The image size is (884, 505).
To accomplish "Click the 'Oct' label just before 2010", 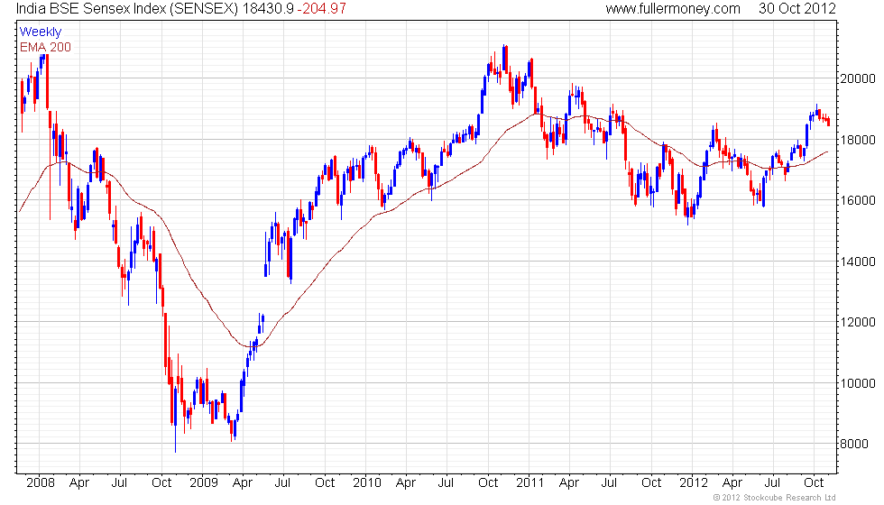I will (325, 483).
